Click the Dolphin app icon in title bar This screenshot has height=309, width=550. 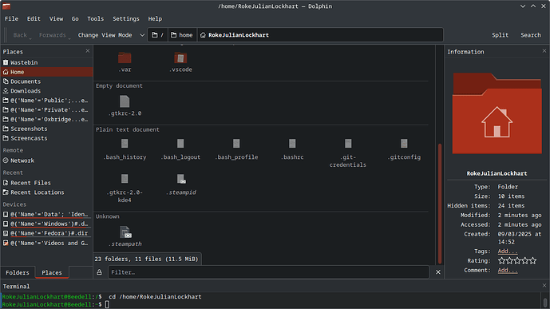6,6
